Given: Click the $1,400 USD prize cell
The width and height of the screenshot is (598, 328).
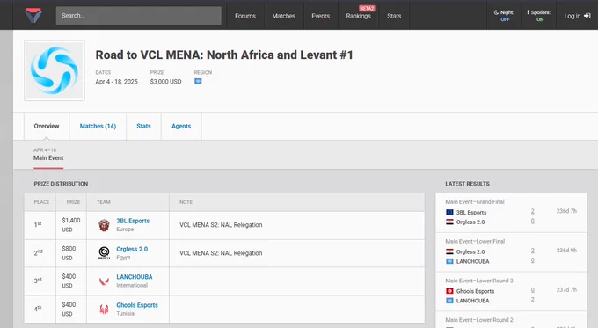Looking at the screenshot, I should click(71, 225).
